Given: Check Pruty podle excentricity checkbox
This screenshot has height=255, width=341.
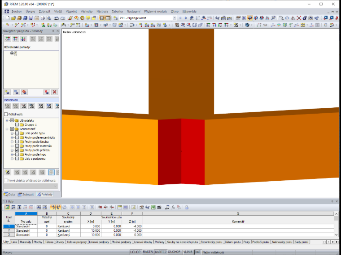Looking at the screenshot, I should (x=17, y=137).
